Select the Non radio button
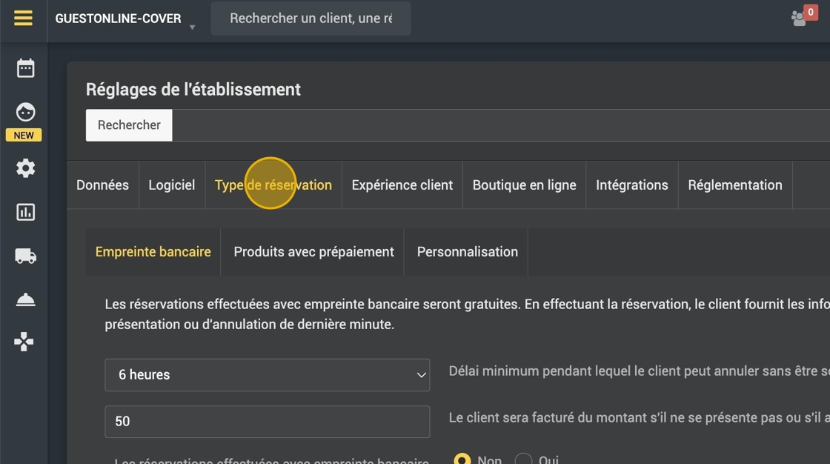The image size is (830, 464). pyautogui.click(x=462, y=460)
